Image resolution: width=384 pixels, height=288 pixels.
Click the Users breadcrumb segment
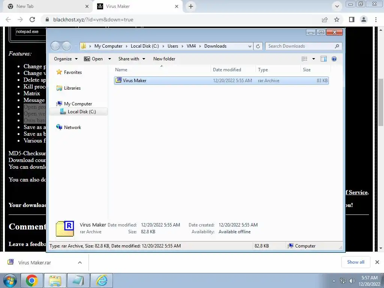(173, 46)
